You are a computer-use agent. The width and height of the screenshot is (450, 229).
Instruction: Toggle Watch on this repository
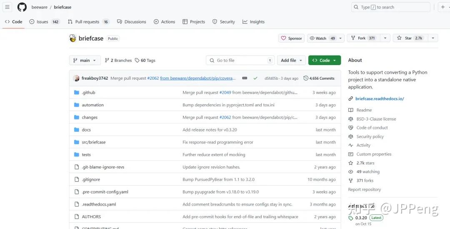coord(322,38)
